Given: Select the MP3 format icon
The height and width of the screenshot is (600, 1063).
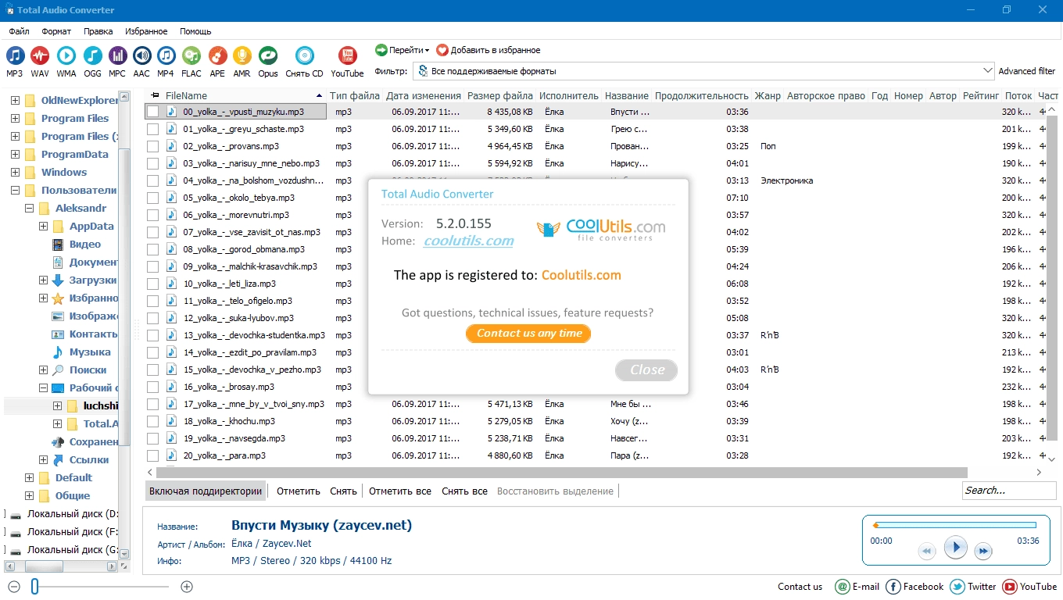Looking at the screenshot, I should (15, 55).
